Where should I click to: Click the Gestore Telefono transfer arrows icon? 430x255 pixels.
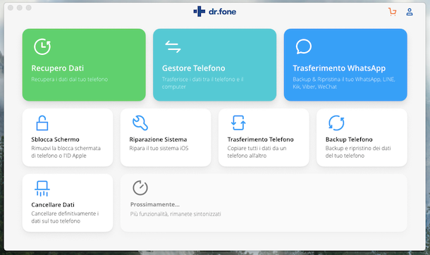pyautogui.click(x=173, y=46)
